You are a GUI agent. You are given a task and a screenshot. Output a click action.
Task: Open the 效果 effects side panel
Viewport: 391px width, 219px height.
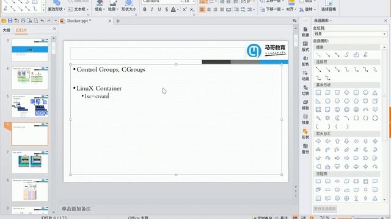pos(305,120)
